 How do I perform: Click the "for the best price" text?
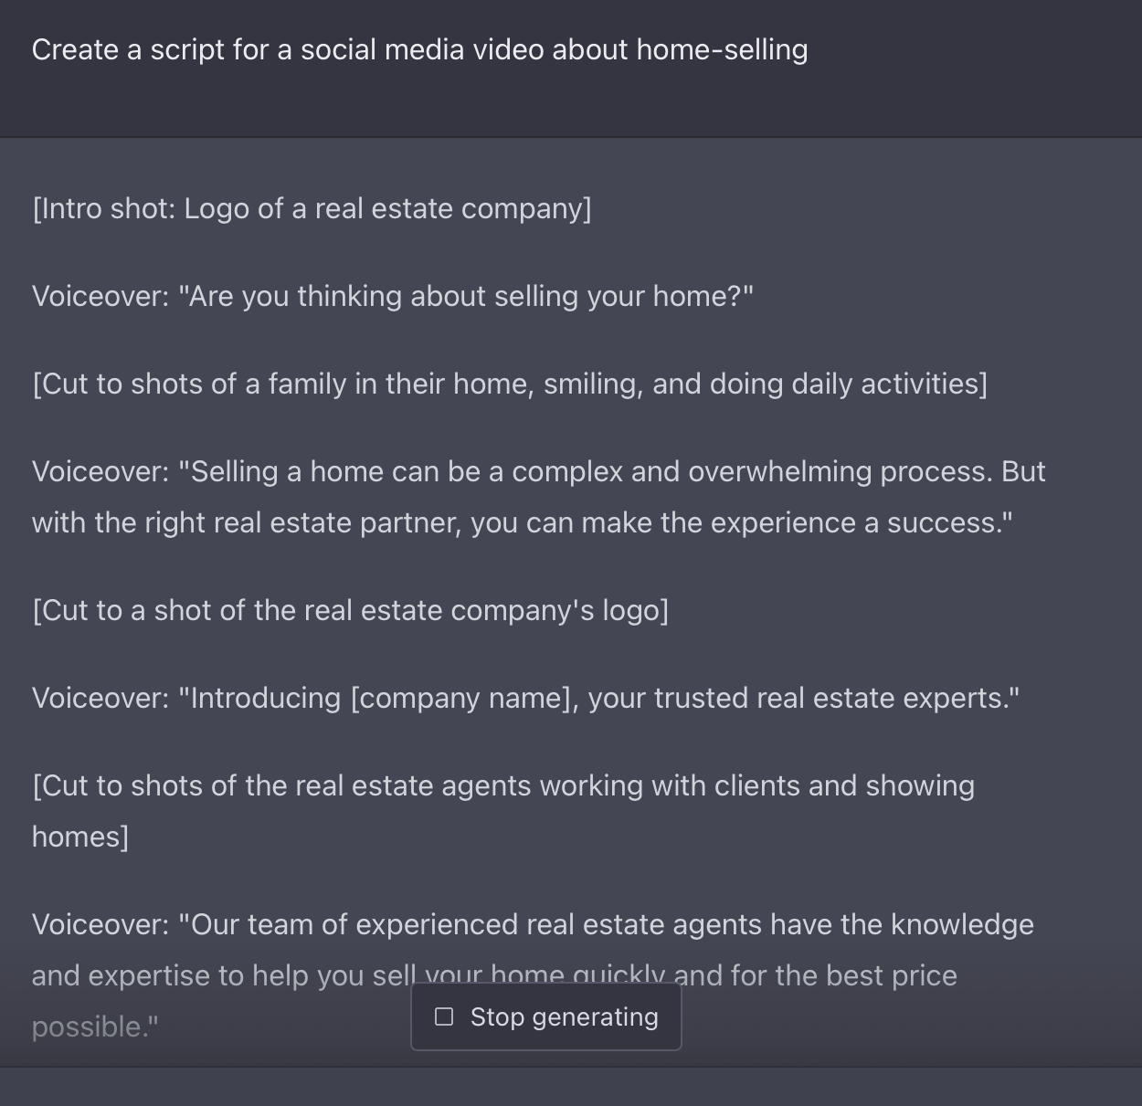click(844, 975)
